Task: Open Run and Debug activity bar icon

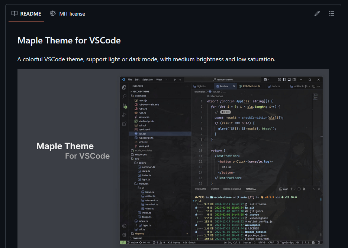Action: tap(124, 115)
